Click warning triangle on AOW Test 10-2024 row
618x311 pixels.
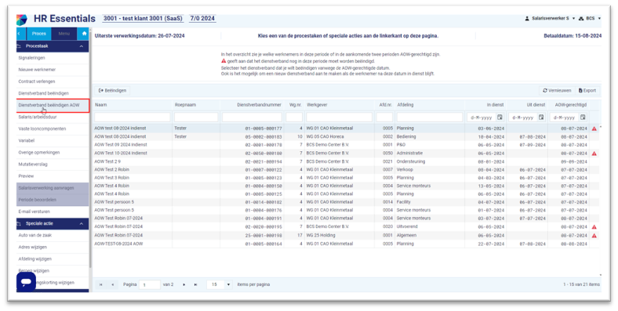(594, 153)
